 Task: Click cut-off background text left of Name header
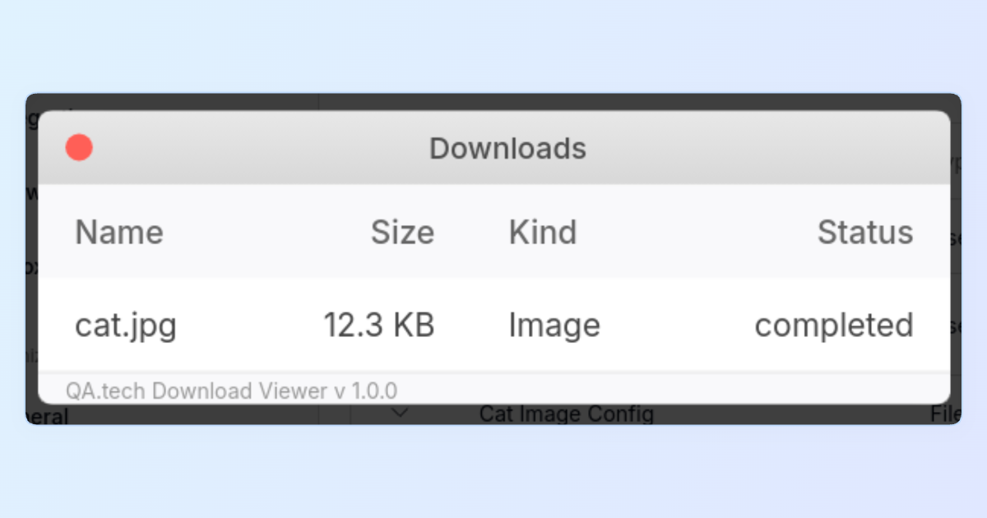31,267
